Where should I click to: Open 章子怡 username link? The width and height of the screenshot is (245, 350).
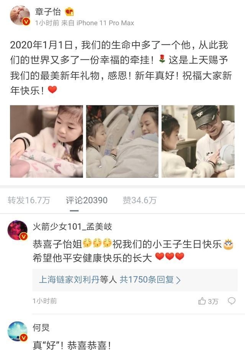tap(48, 12)
